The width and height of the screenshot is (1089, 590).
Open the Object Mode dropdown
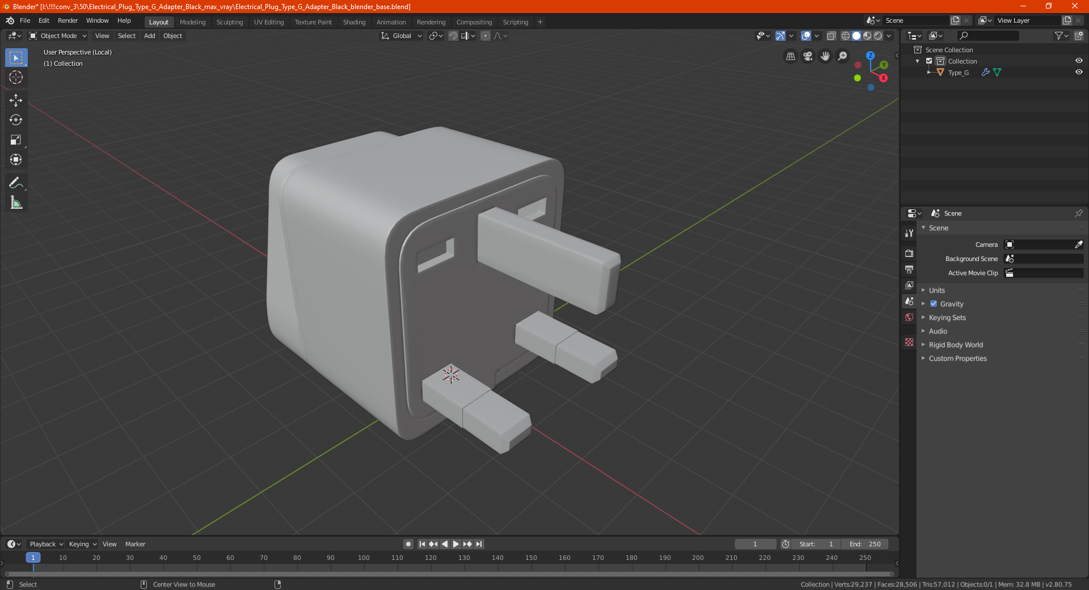pyautogui.click(x=58, y=36)
